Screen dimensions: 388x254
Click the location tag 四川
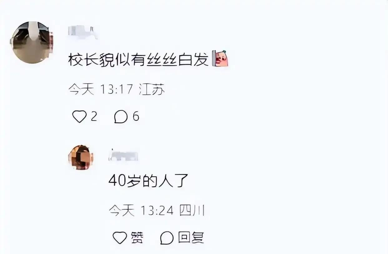(x=192, y=211)
